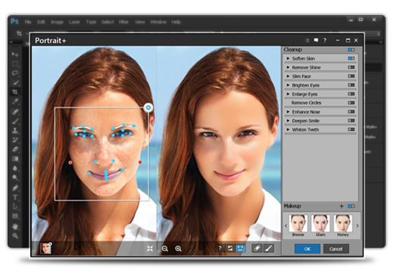Open the Layer menu
The height and width of the screenshot is (280, 394).
(x=74, y=22)
